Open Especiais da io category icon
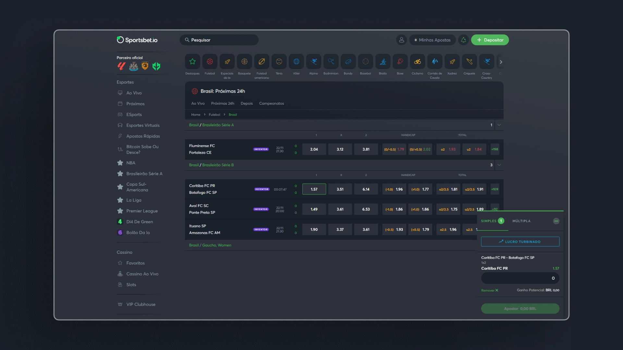The image size is (623, 350). pos(227,62)
